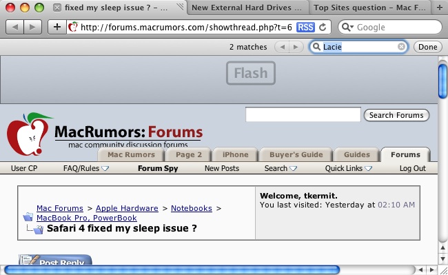Click the address bar URL
Image resolution: width=448 pixels, height=275 pixels.
click(186, 28)
